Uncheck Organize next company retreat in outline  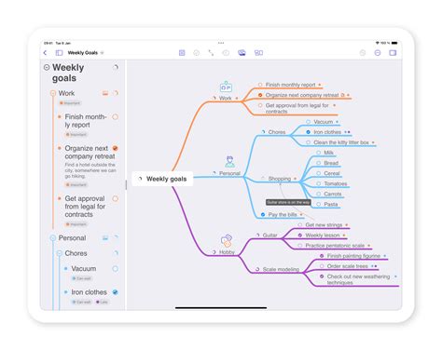(x=116, y=148)
